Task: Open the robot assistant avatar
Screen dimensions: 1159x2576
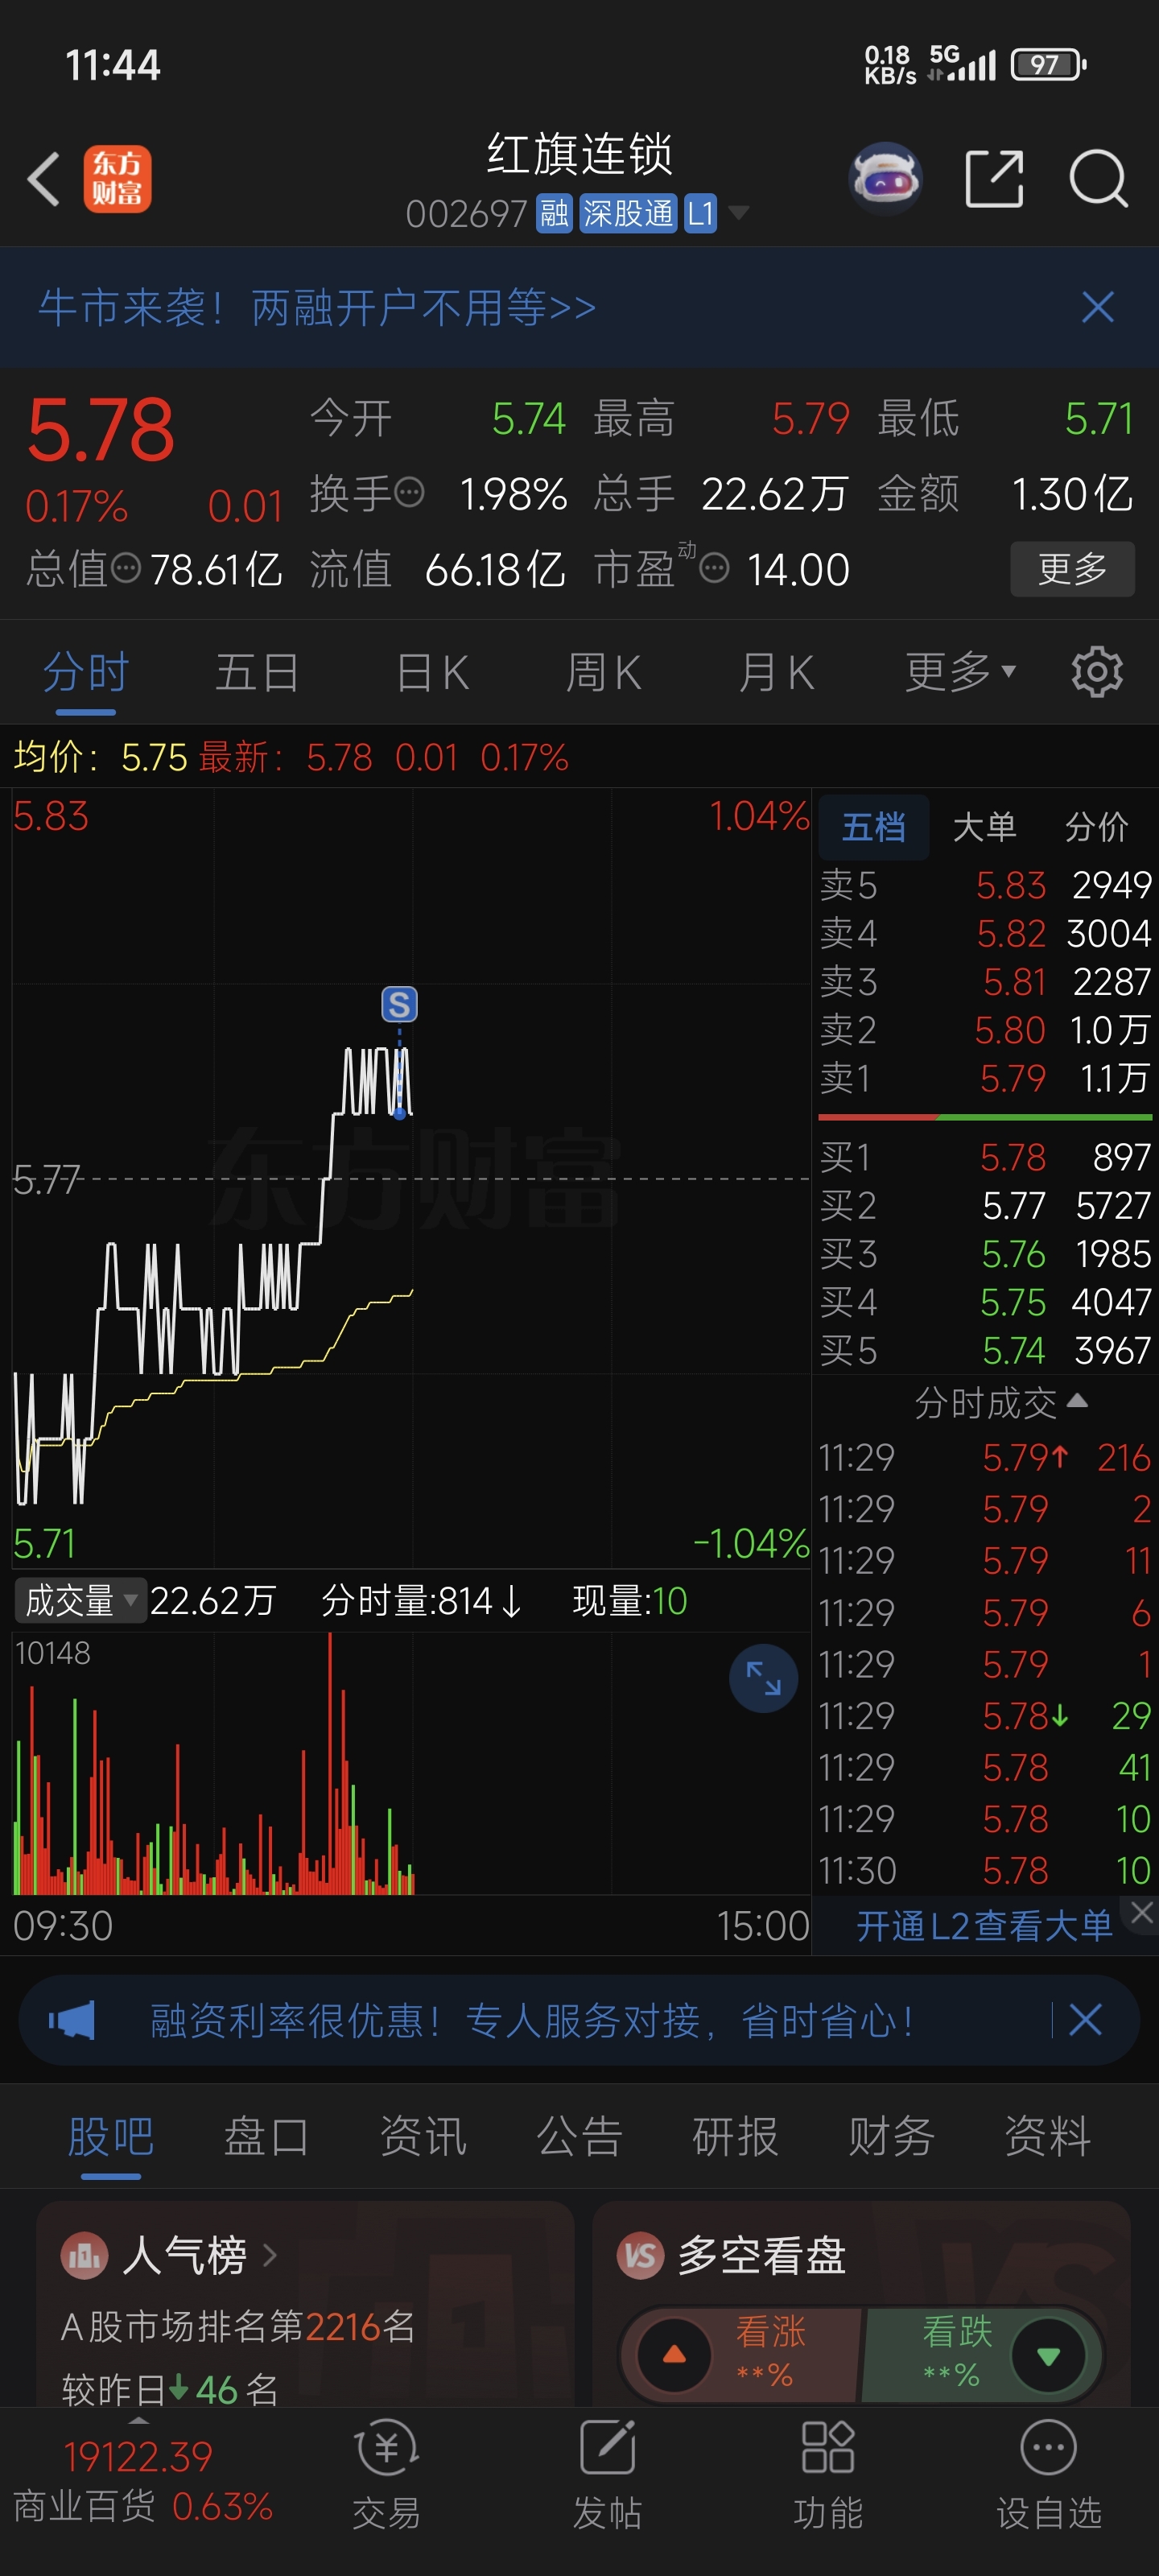Action: (885, 179)
